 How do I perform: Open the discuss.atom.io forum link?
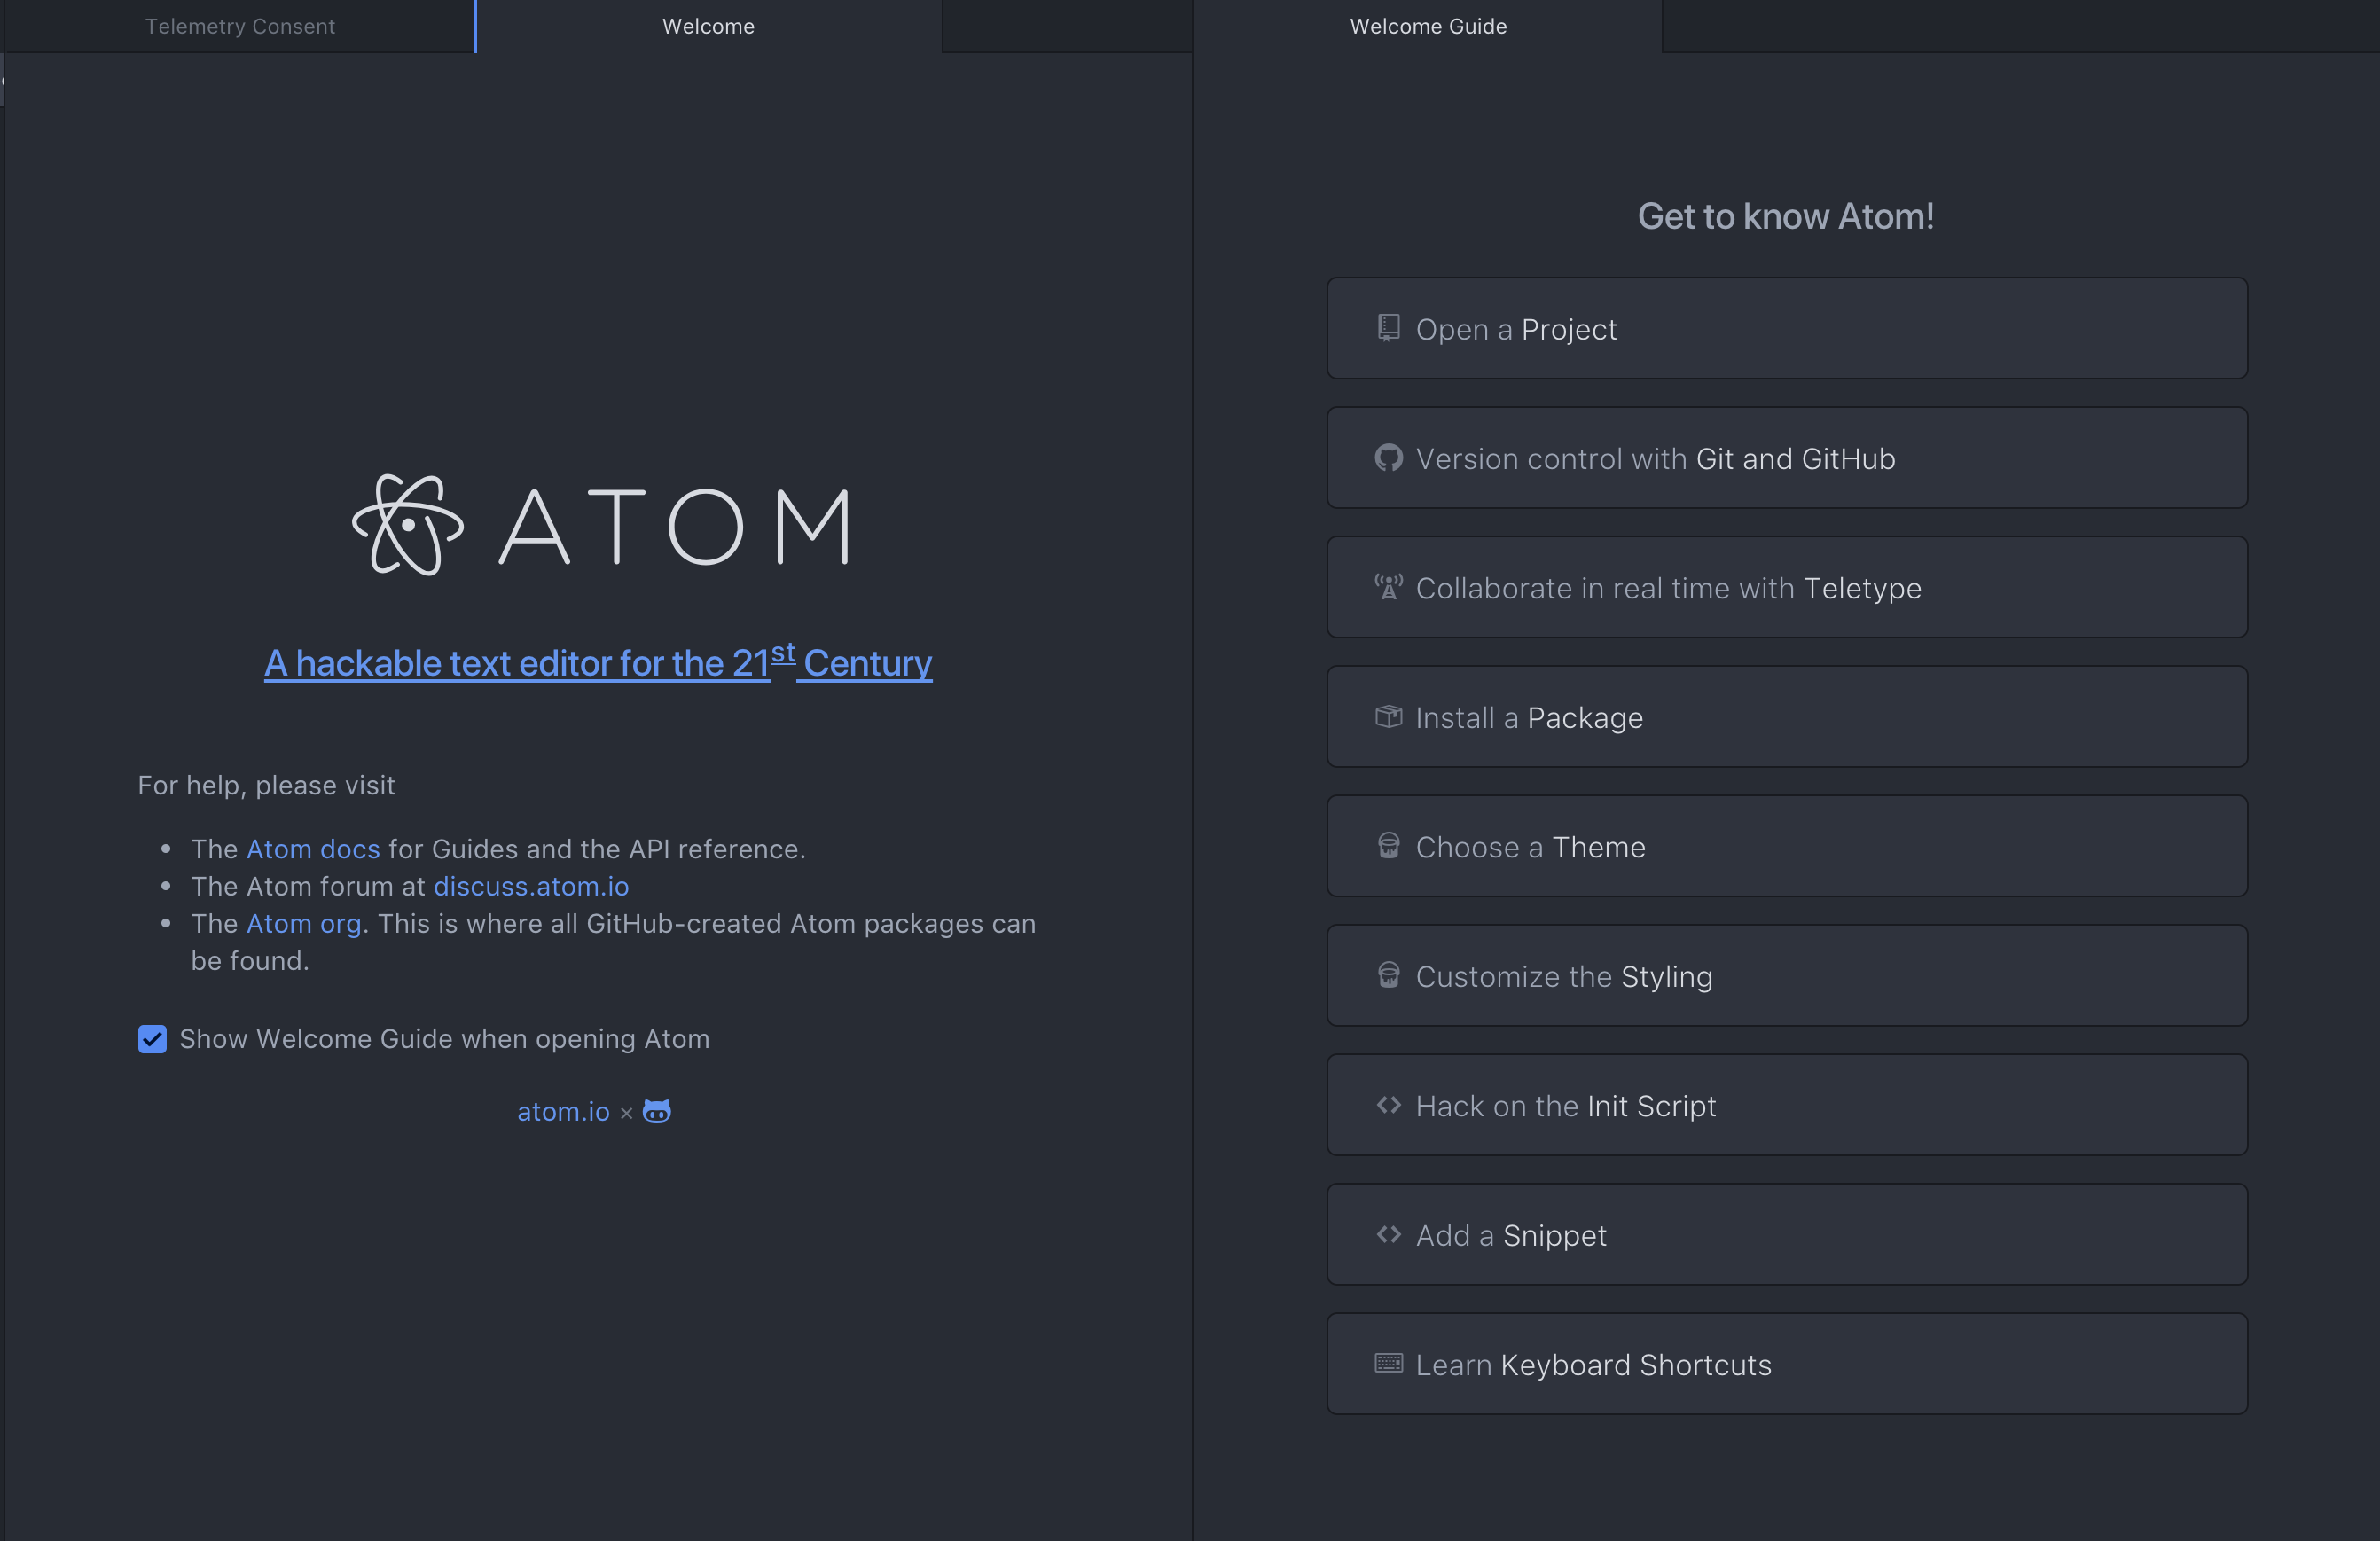pyautogui.click(x=531, y=886)
